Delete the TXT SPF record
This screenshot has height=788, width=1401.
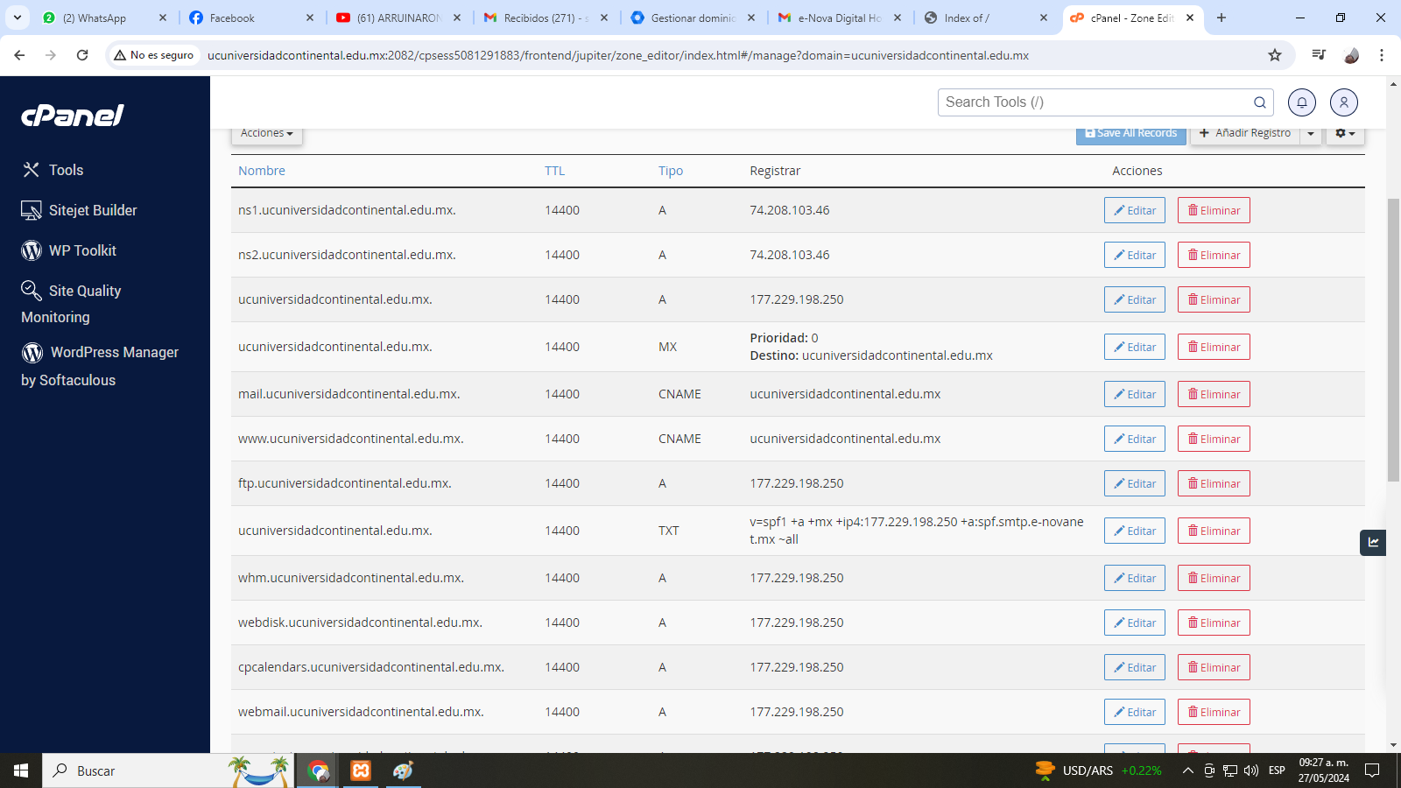pyautogui.click(x=1213, y=531)
